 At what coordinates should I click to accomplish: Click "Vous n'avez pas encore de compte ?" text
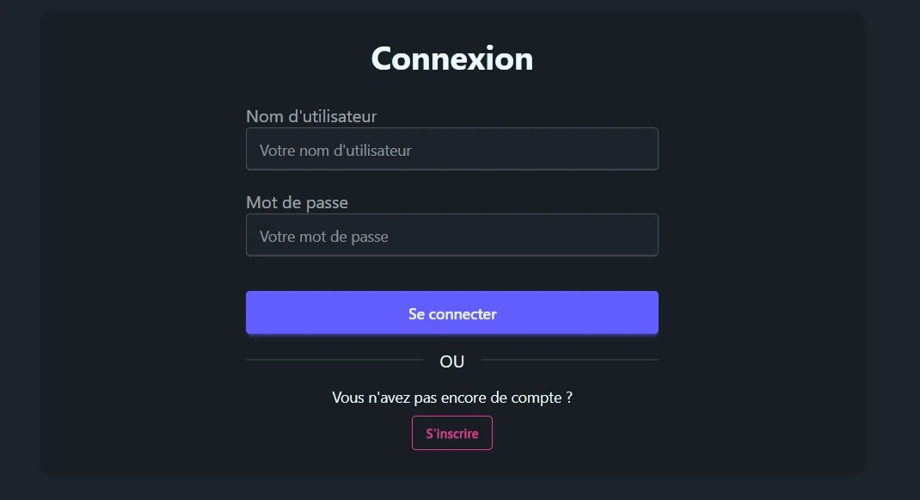[452, 398]
